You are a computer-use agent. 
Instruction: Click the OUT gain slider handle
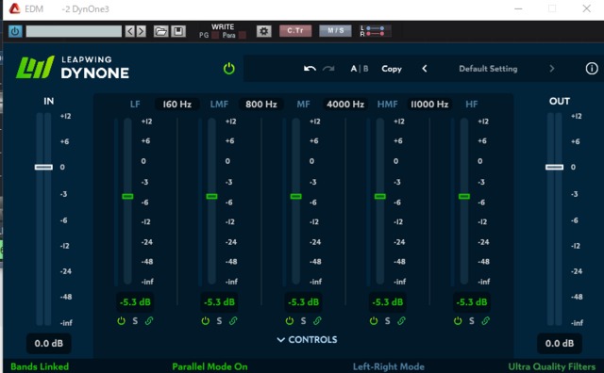[x=554, y=167]
